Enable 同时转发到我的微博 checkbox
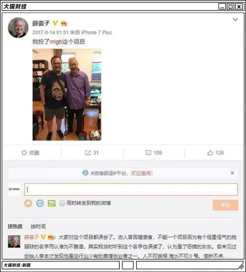 point(62,203)
